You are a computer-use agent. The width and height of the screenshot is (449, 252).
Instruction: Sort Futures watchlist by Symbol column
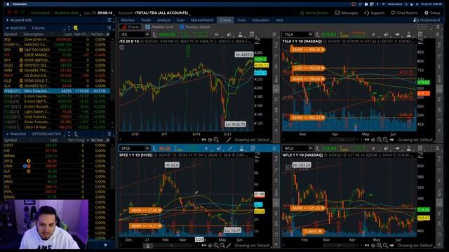click(x=11, y=34)
